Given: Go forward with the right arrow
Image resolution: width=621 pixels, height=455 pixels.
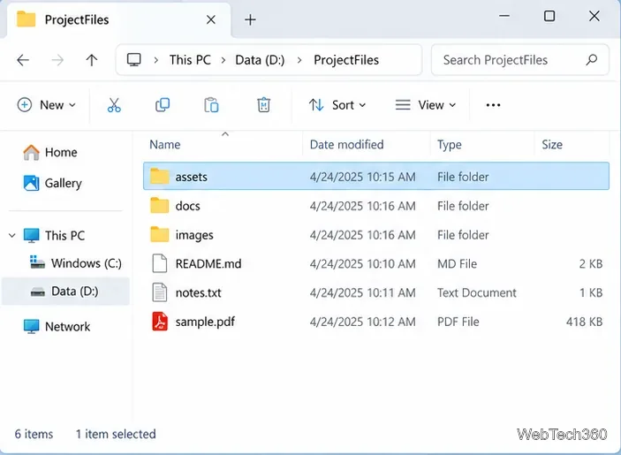Looking at the screenshot, I should point(57,60).
